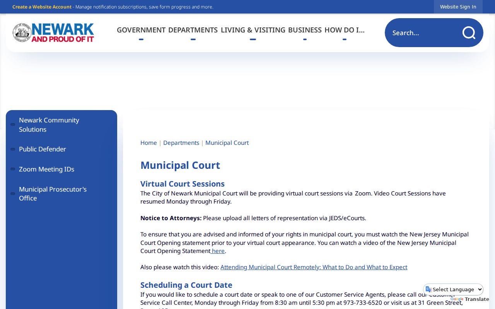This screenshot has width=495, height=309.
Task: Click Website Sign In
Action: pos(458,7)
